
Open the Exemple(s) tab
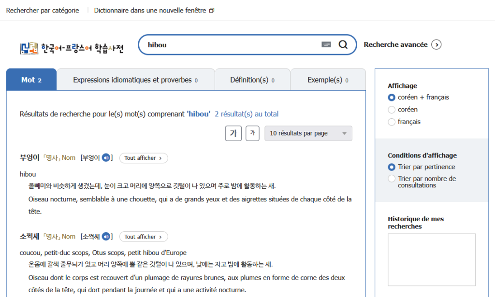328,80
